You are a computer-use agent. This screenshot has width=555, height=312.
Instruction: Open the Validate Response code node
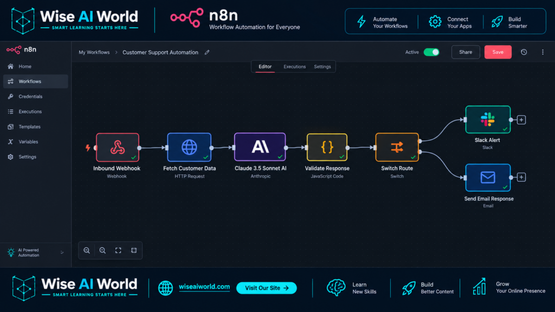(327, 147)
